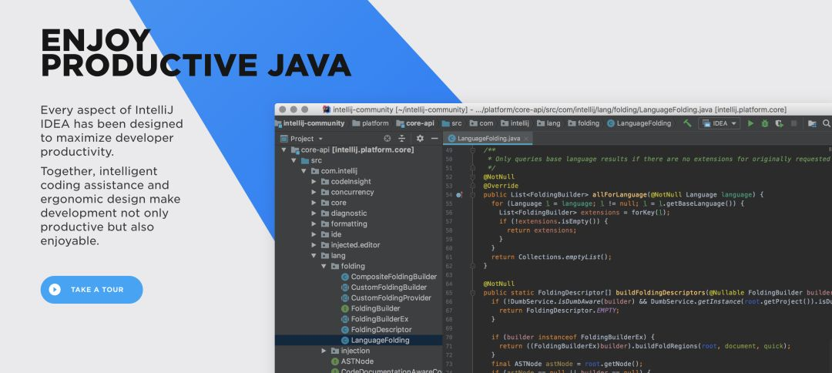The height and width of the screenshot is (373, 832).
Task: Click the gutter override marker on line 54
Action: 459,195
